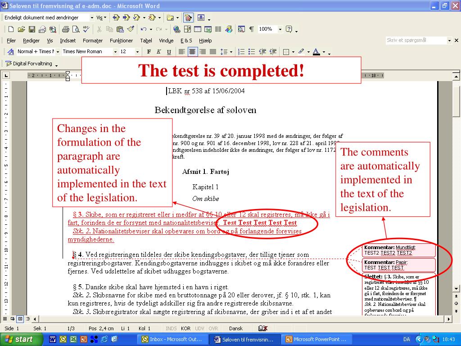
Task: Create a new blank document
Action: (11, 29)
